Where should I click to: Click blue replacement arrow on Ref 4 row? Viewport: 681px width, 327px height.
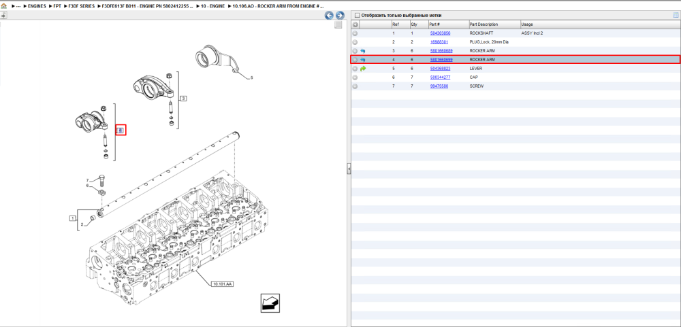point(363,59)
